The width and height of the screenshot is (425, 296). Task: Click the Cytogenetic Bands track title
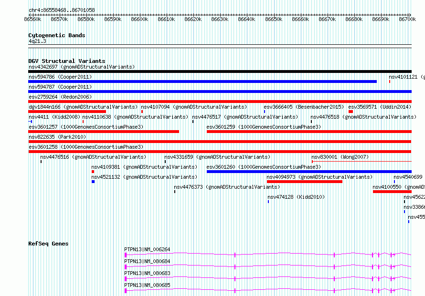[57, 35]
